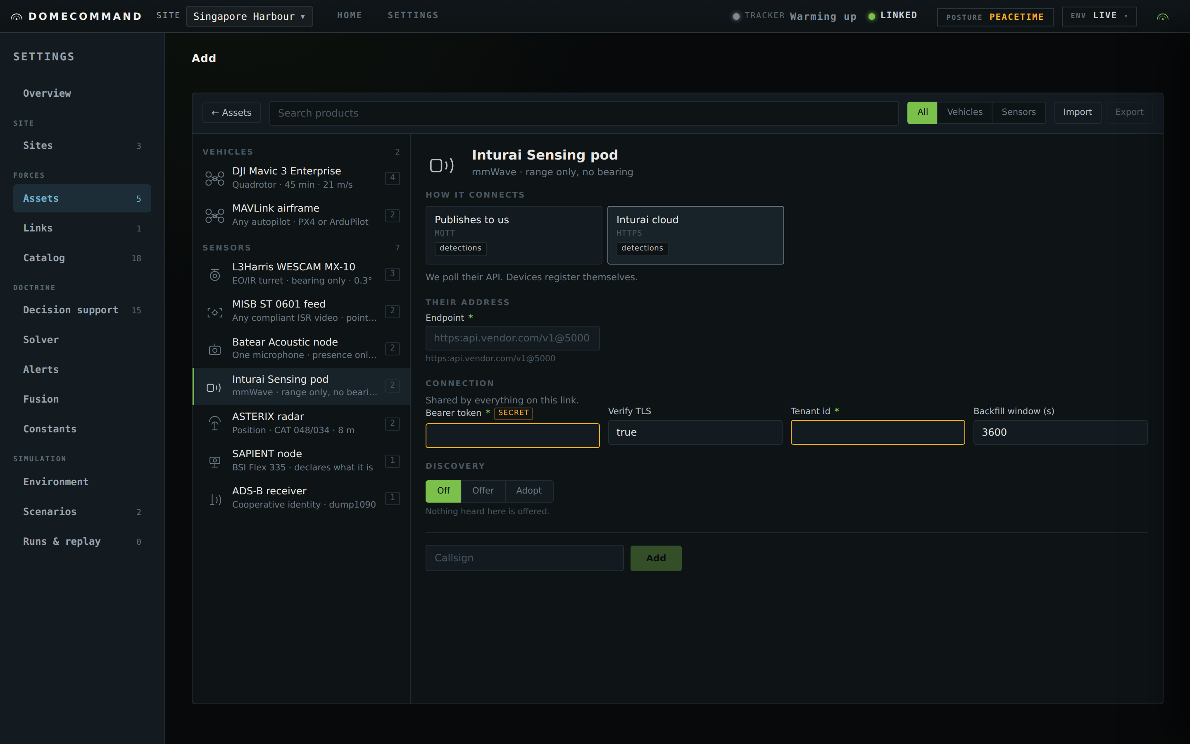Screen dimensions: 1190x744
Task: Open Decision support in the sidebar
Action: [82, 310]
